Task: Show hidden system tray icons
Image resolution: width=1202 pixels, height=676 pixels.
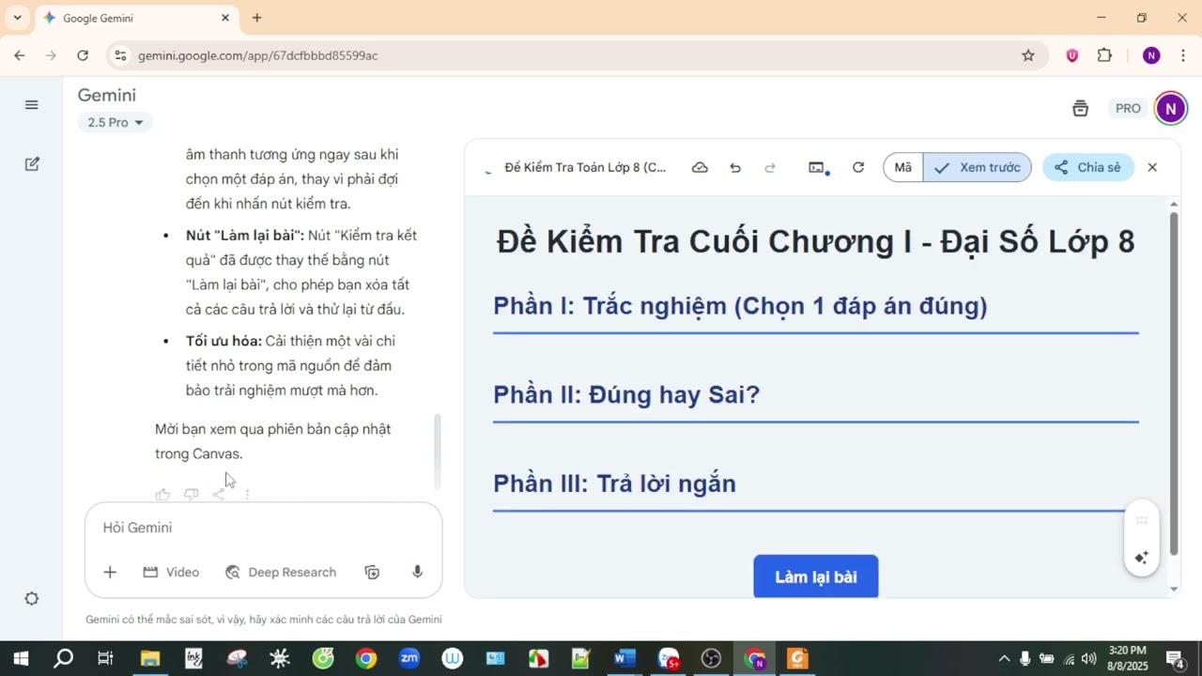Action: point(1004,658)
